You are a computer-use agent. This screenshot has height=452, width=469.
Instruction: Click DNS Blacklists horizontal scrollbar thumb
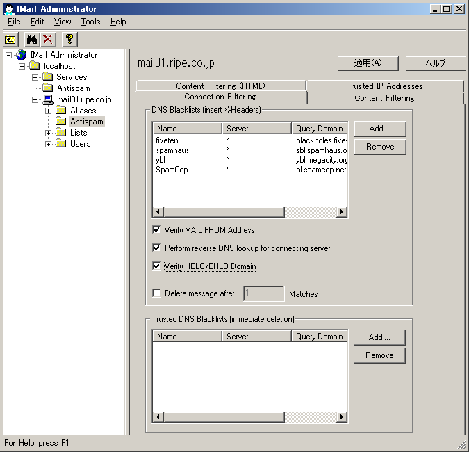(224, 211)
